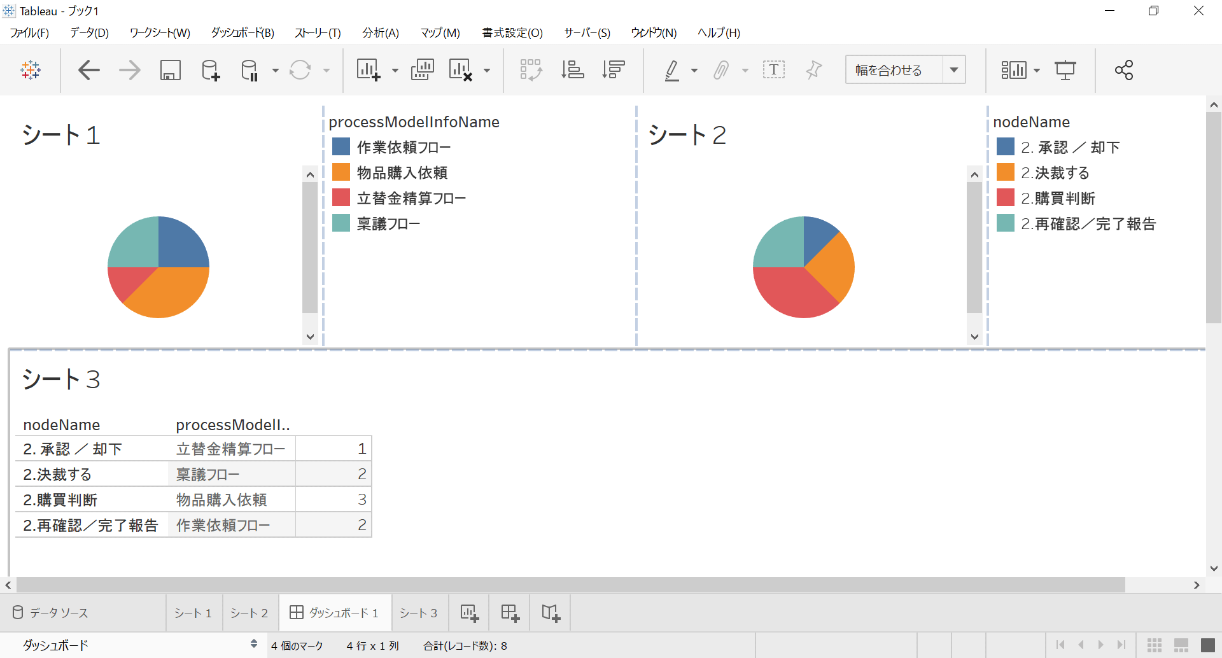The width and height of the screenshot is (1222, 658).
Task: Select the 立替金精算フロー cell in シート3
Action: pos(231,449)
